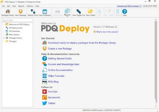This screenshot has width=159, height=112.
Task: Click the Create a new Package box icon
Action: pyautogui.click(x=45, y=48)
